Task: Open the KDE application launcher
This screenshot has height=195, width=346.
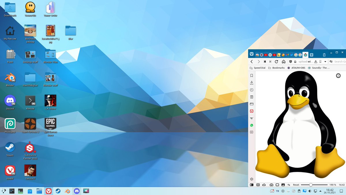Action: 4,191
